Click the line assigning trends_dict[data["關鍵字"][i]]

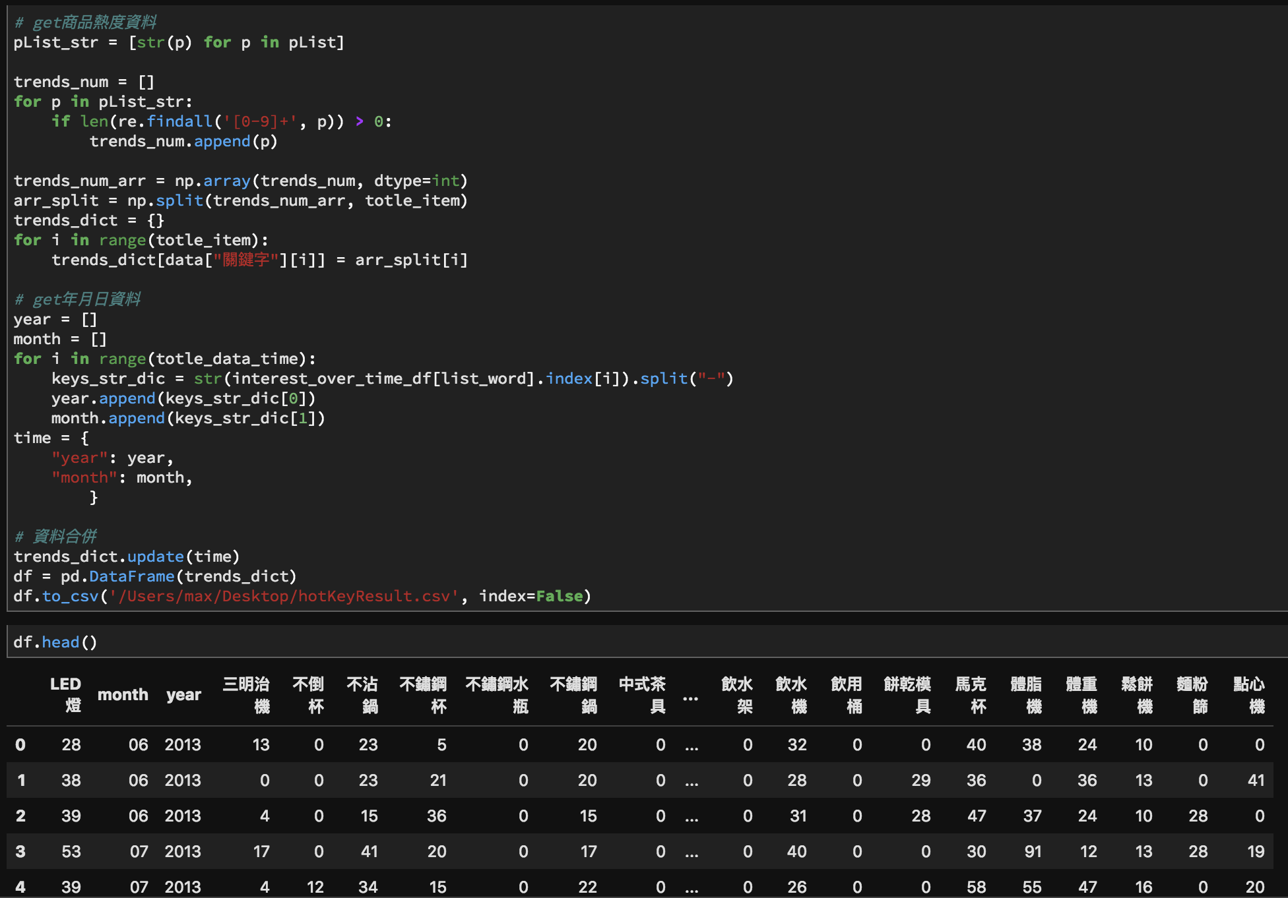259,260
